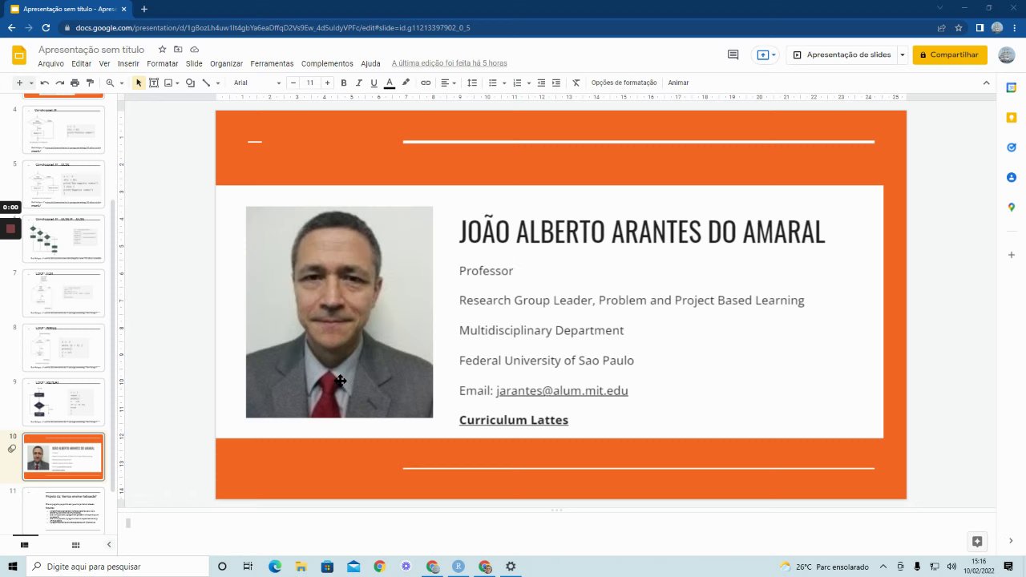The image size is (1026, 577).
Task: Toggle Italic formatting
Action: pyautogui.click(x=358, y=83)
